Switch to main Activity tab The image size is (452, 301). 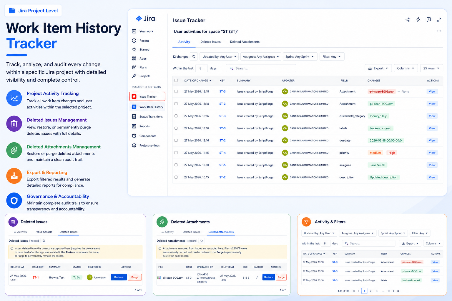point(184,42)
